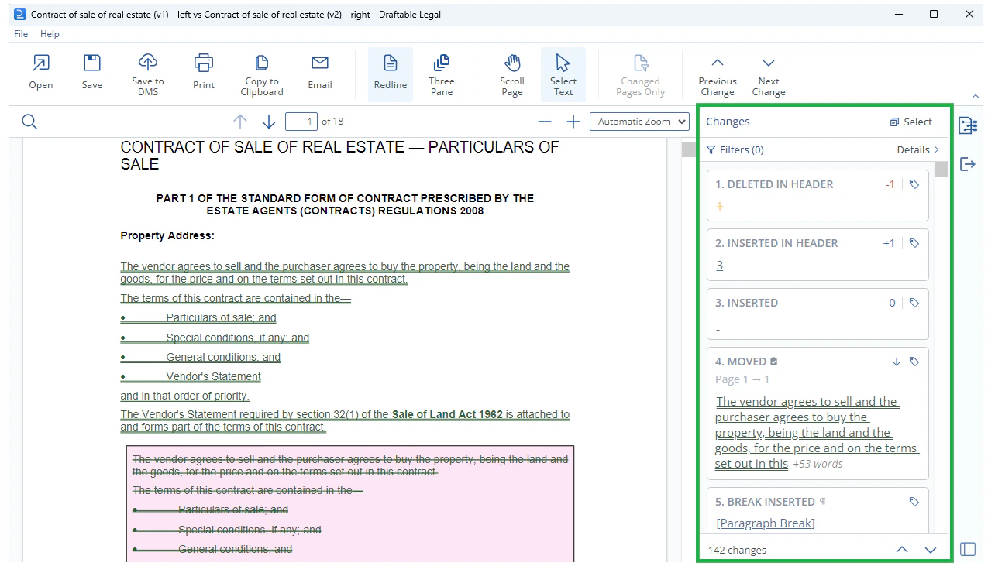988x566 pixels.
Task: Jump to previous change with bottom up chevron
Action: click(902, 550)
